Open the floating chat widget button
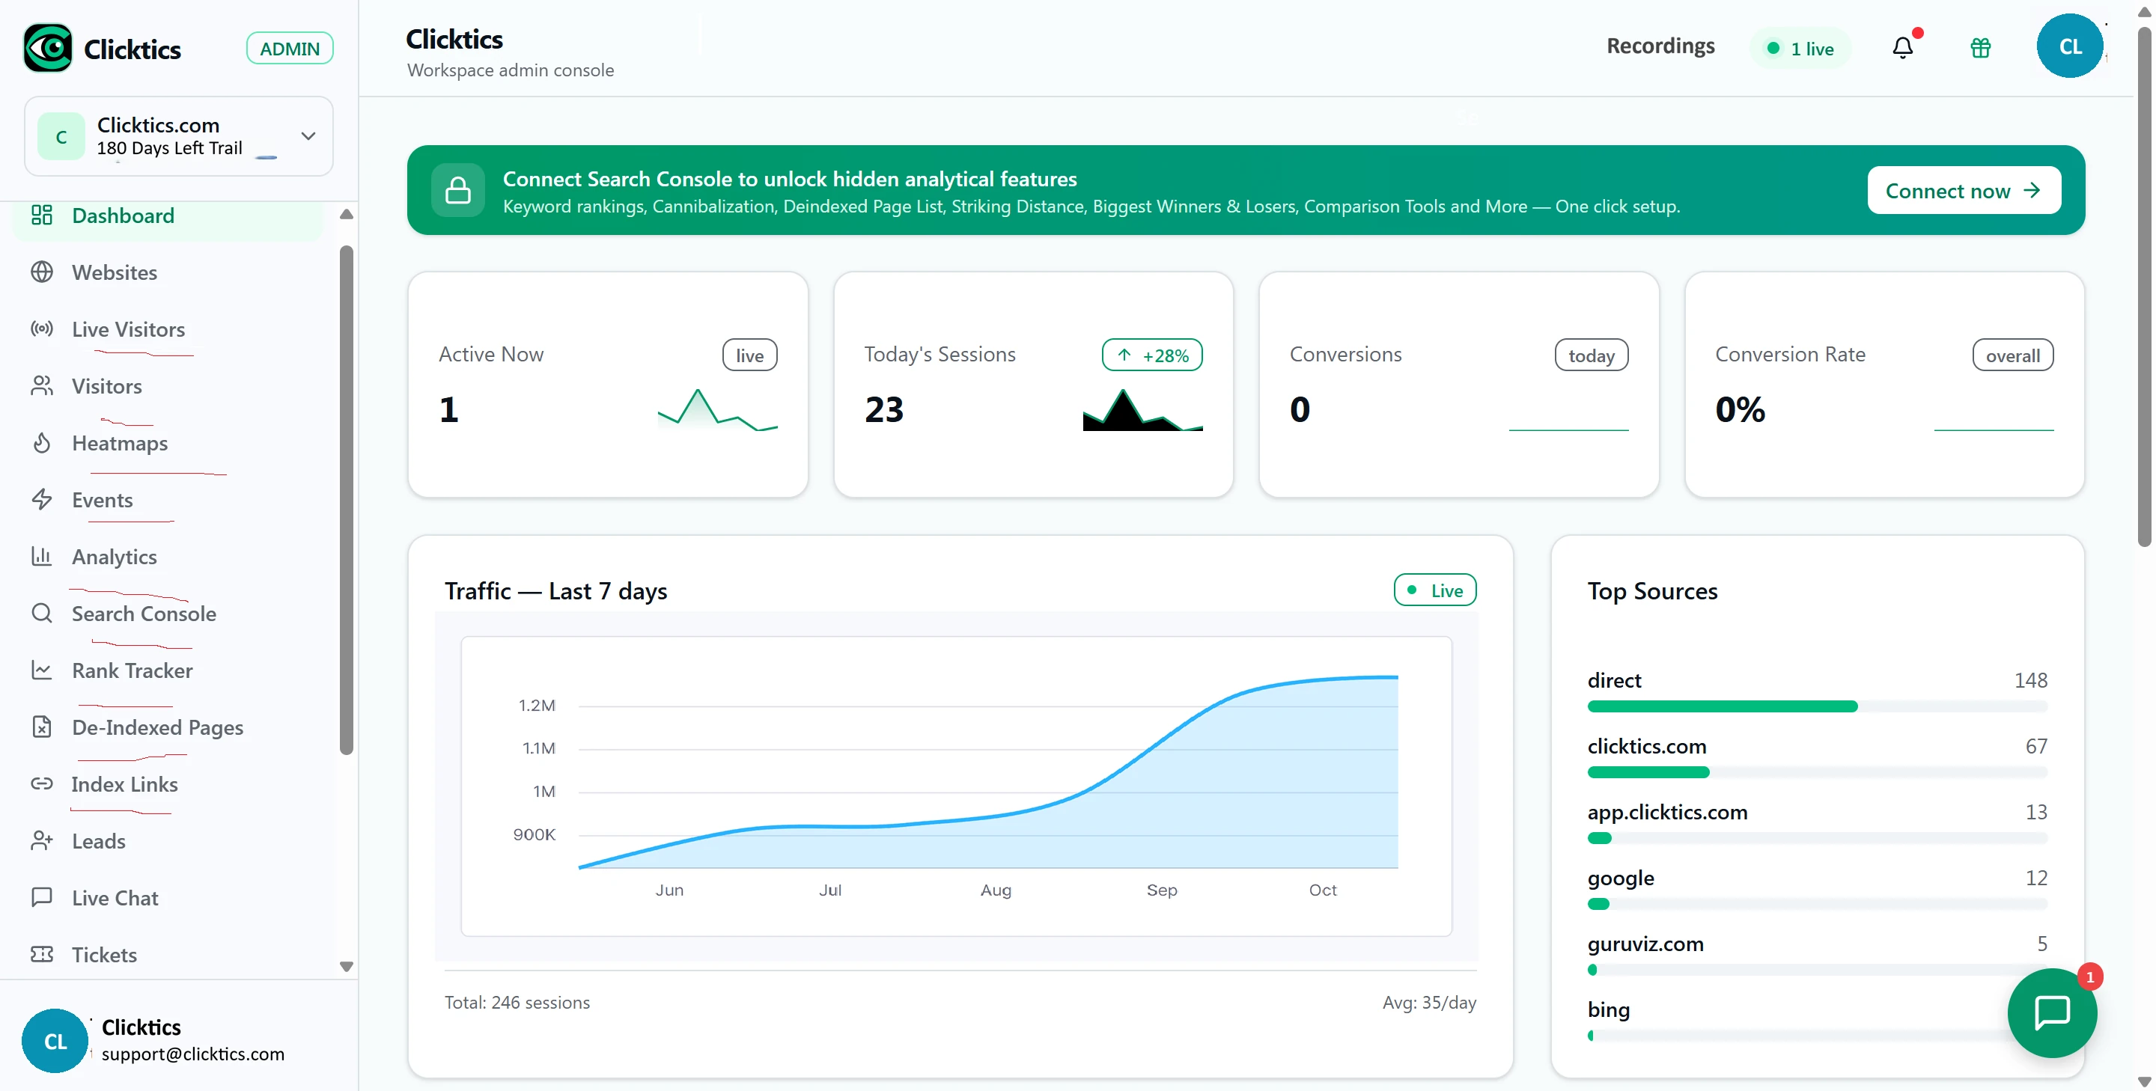This screenshot has width=2156, height=1091. tap(2052, 1013)
